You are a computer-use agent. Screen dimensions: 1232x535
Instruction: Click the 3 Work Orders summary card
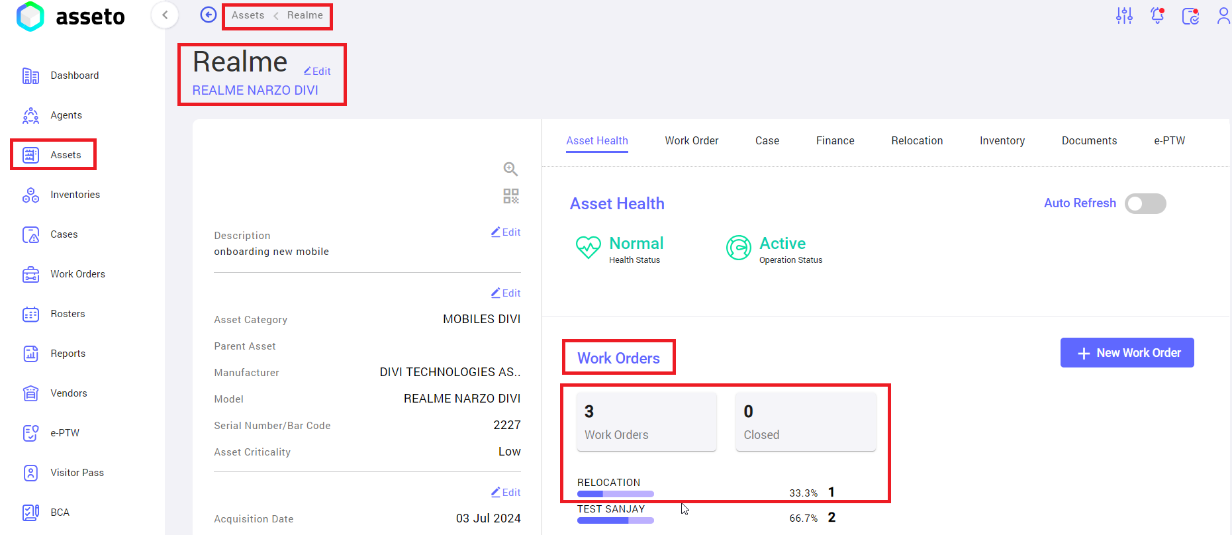pos(646,422)
